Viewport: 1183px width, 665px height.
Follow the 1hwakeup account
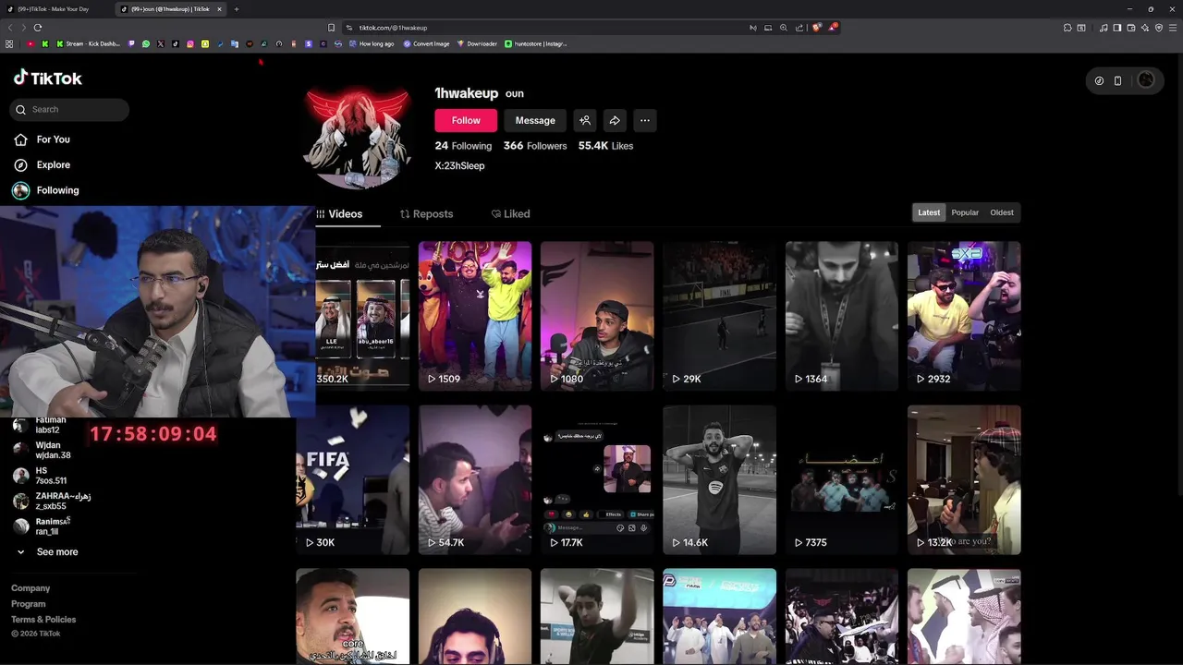pos(466,120)
